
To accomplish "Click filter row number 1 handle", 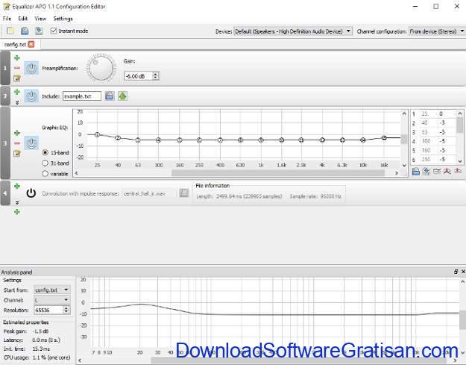I will pos(5,68).
